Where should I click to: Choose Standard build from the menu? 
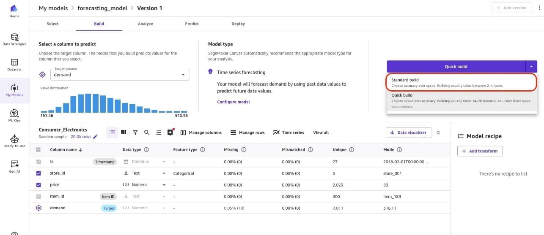click(462, 82)
